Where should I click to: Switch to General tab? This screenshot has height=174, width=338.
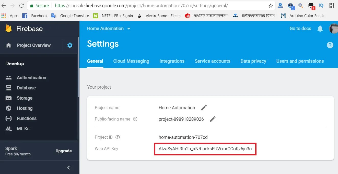[95, 61]
